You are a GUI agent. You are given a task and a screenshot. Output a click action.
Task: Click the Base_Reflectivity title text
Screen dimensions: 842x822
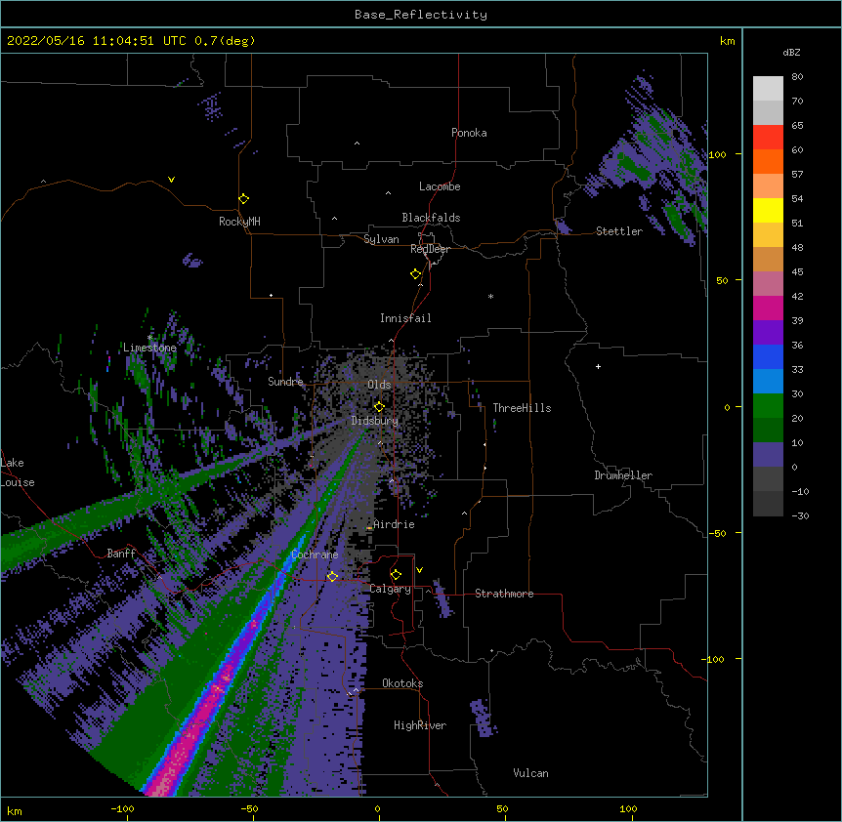coord(421,15)
